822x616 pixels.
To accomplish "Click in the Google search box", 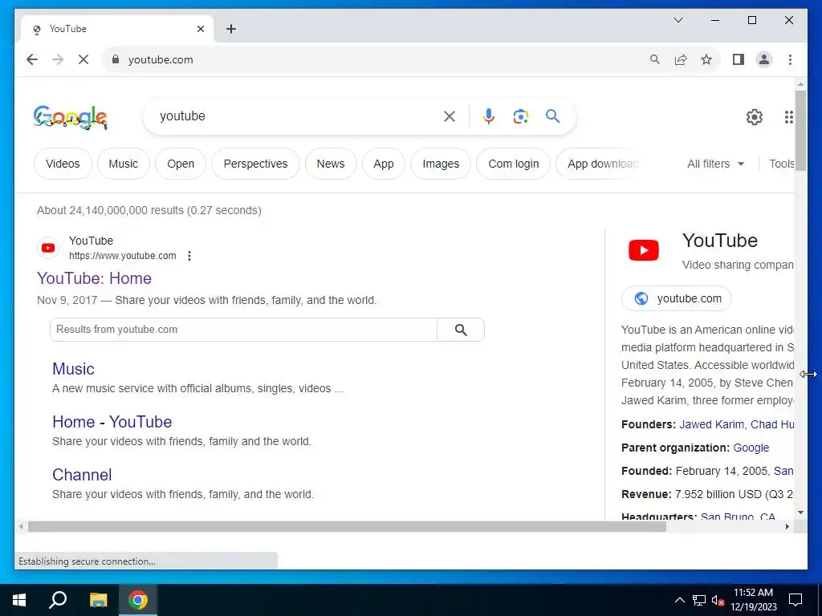I will pyautogui.click(x=299, y=116).
